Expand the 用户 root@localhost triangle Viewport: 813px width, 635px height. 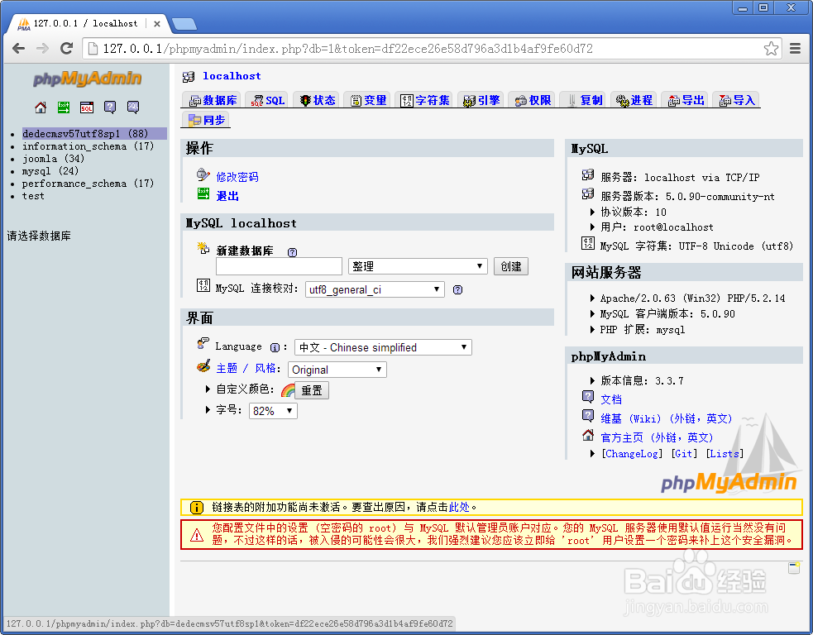[593, 227]
